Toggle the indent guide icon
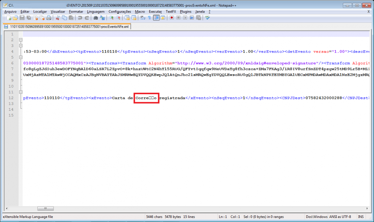Image resolution: width=374 pixels, height=222 pixels. tap(156, 18)
